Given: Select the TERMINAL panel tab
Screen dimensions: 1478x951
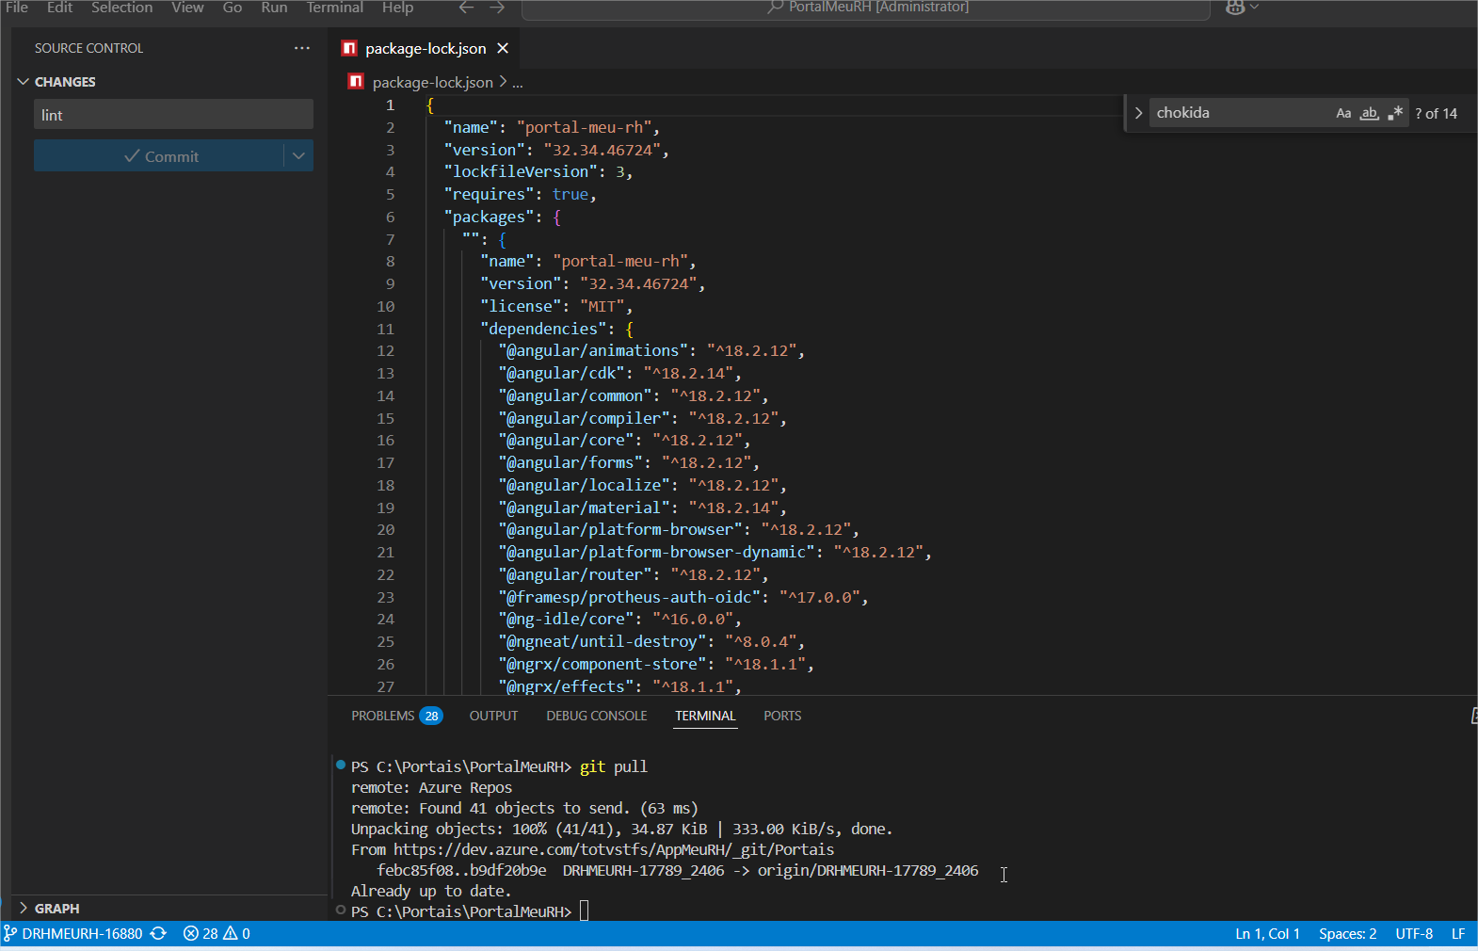Looking at the screenshot, I should [705, 716].
